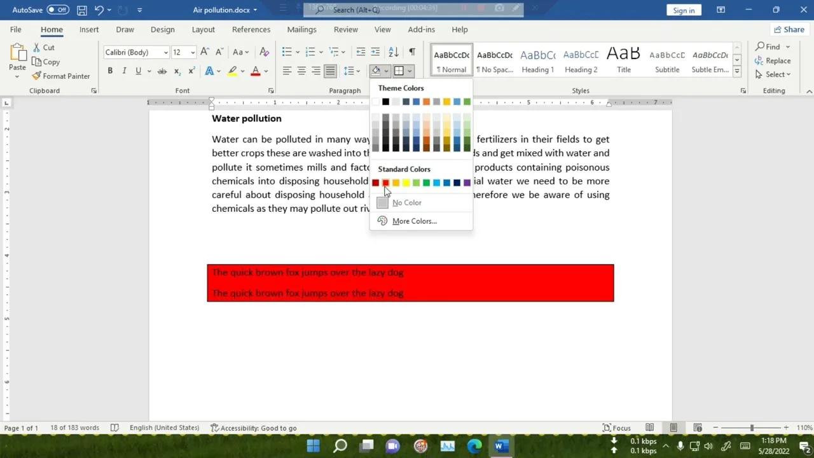
Task: Open the Review tab
Action: click(345, 29)
